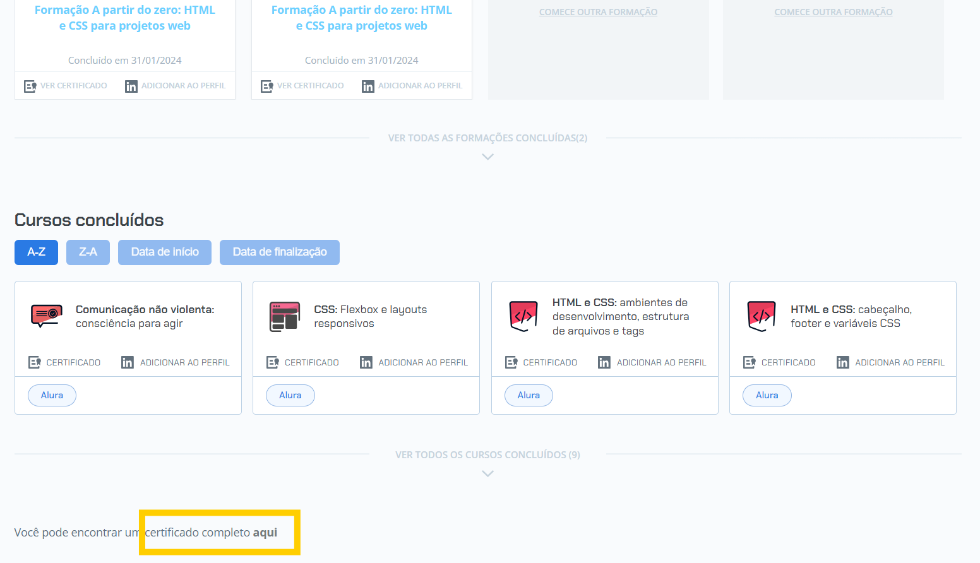The width and height of the screenshot is (980, 563).
Task: Sort courses with the Z-A button
Action: (x=88, y=252)
